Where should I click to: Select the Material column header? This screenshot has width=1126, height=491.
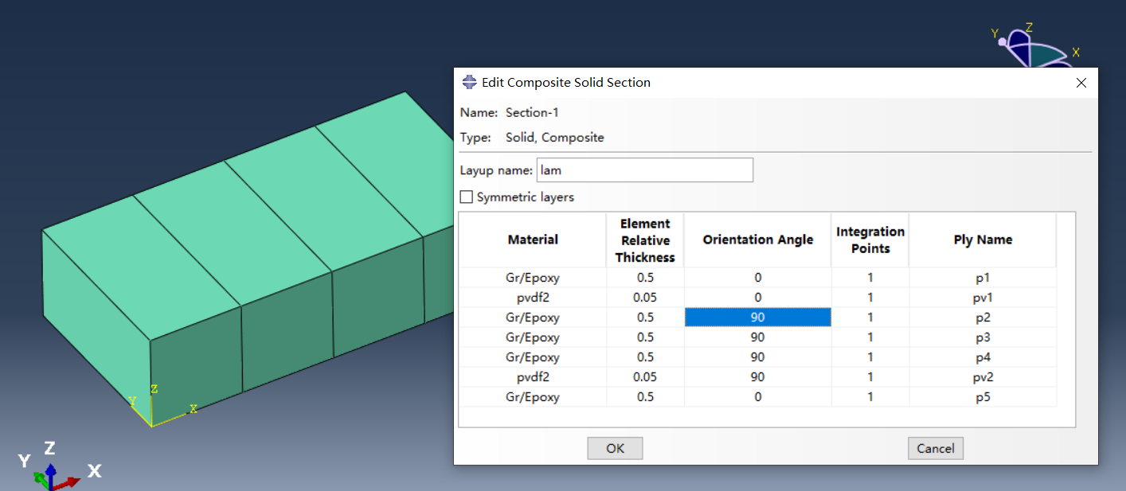533,240
